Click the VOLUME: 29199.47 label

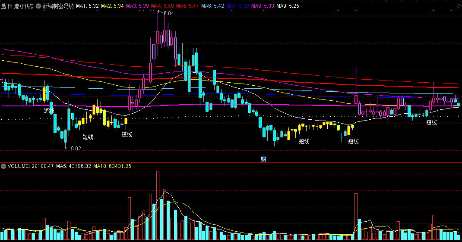(x=31, y=166)
